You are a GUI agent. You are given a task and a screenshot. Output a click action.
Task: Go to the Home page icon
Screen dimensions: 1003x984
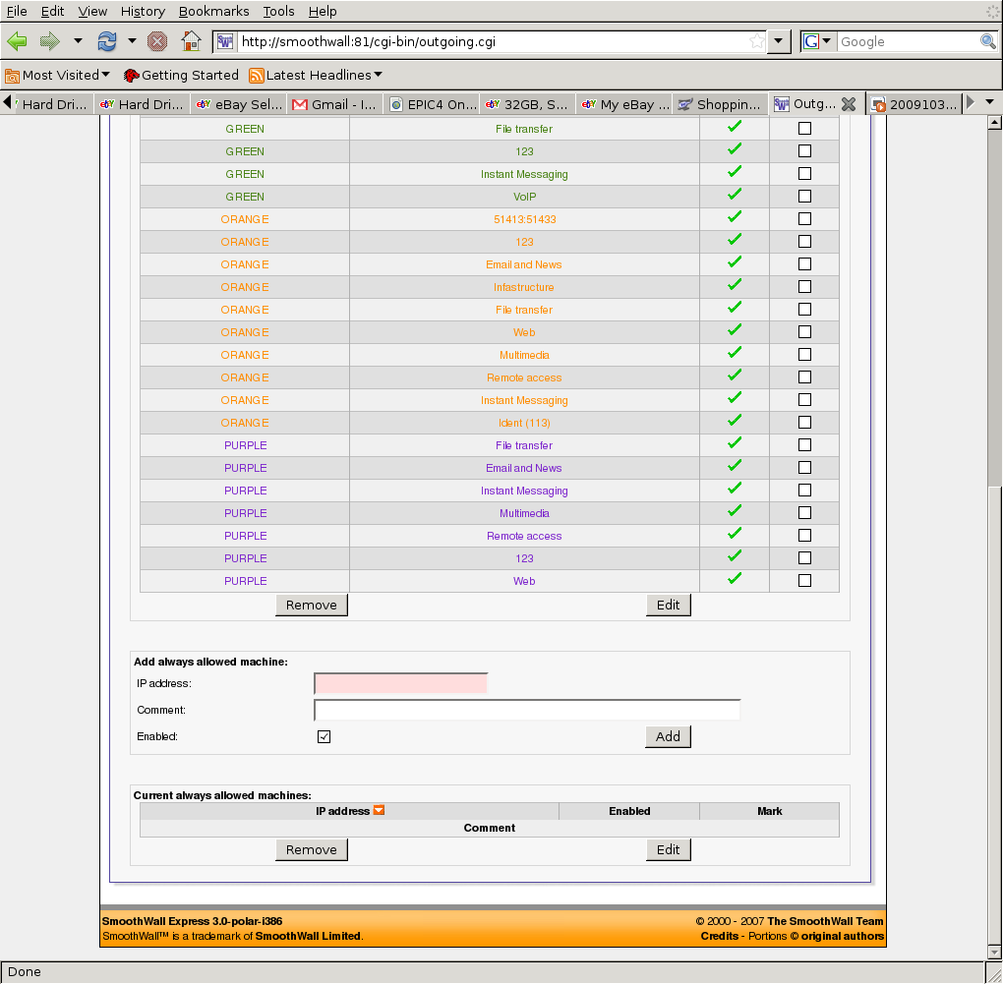(192, 41)
